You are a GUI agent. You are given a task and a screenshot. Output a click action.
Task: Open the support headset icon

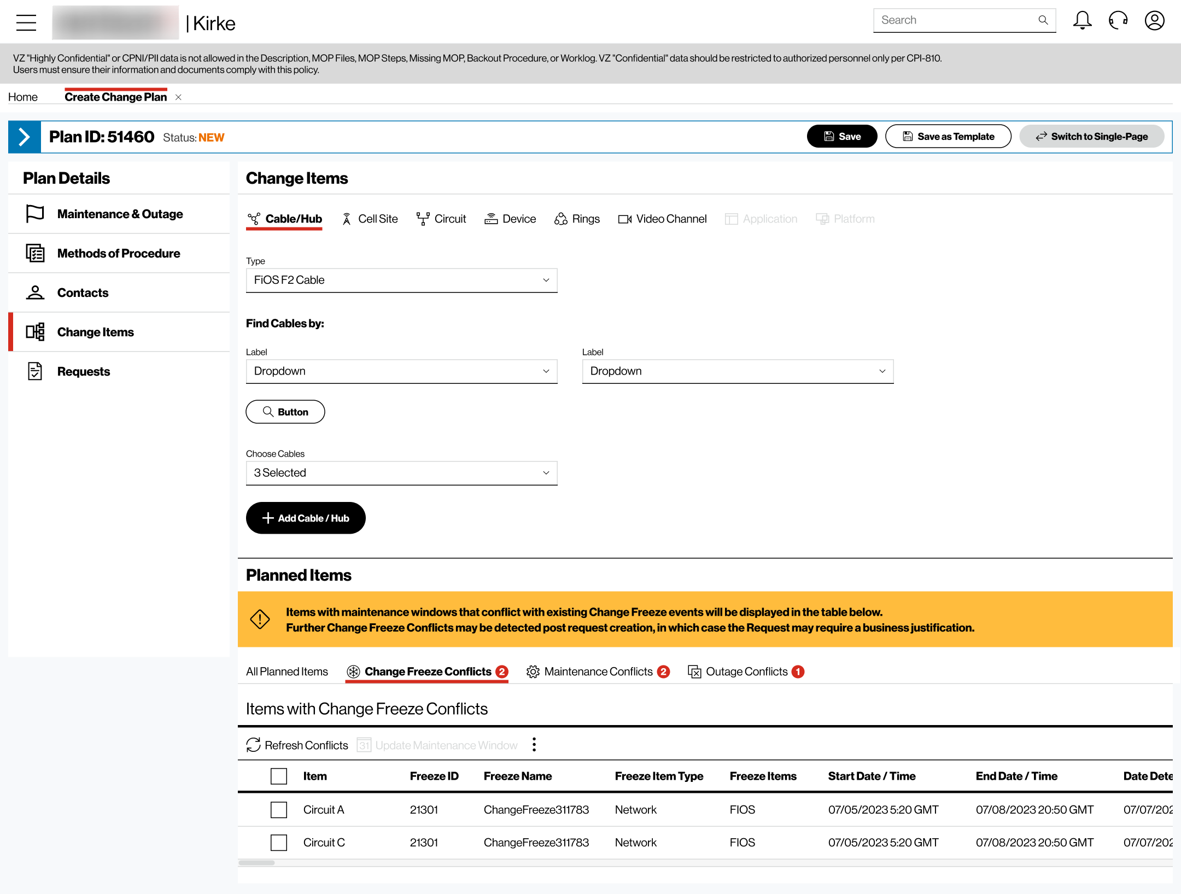point(1118,20)
